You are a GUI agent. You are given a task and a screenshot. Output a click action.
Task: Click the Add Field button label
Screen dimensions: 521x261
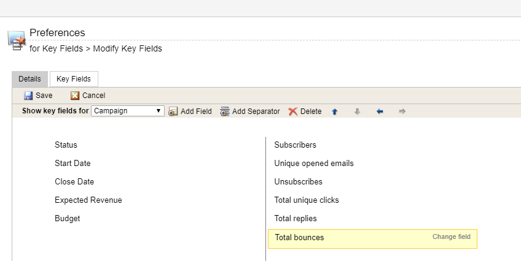[x=196, y=112]
